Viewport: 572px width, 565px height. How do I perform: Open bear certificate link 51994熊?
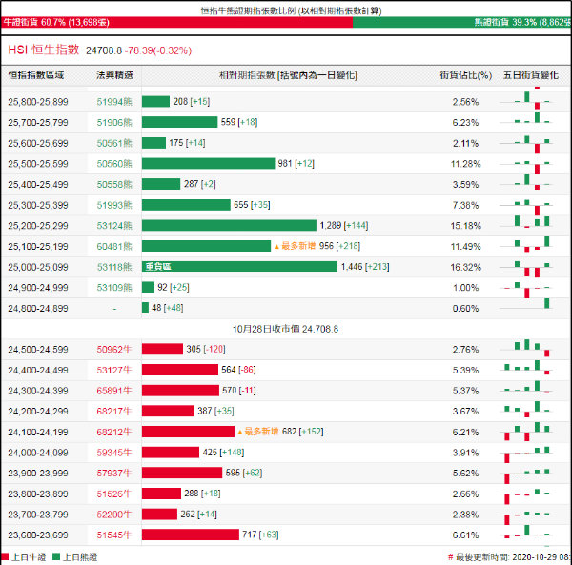(114, 102)
